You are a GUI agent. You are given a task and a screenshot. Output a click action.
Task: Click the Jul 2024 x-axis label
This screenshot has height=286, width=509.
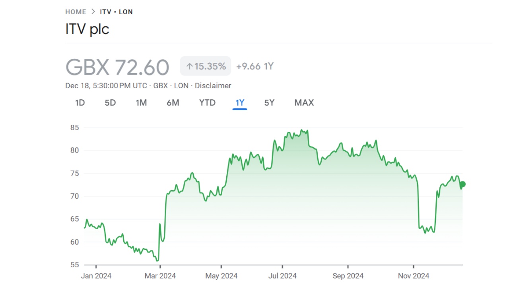(282, 276)
